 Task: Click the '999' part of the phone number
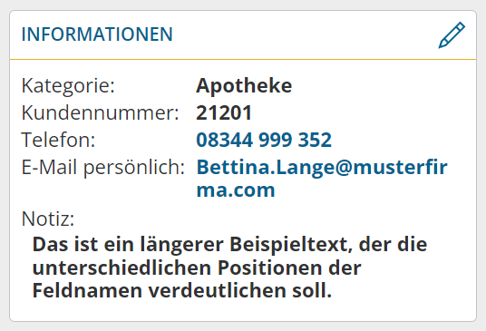276,140
